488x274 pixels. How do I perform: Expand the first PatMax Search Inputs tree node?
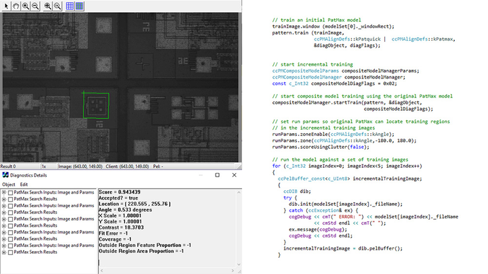click(x=4, y=193)
